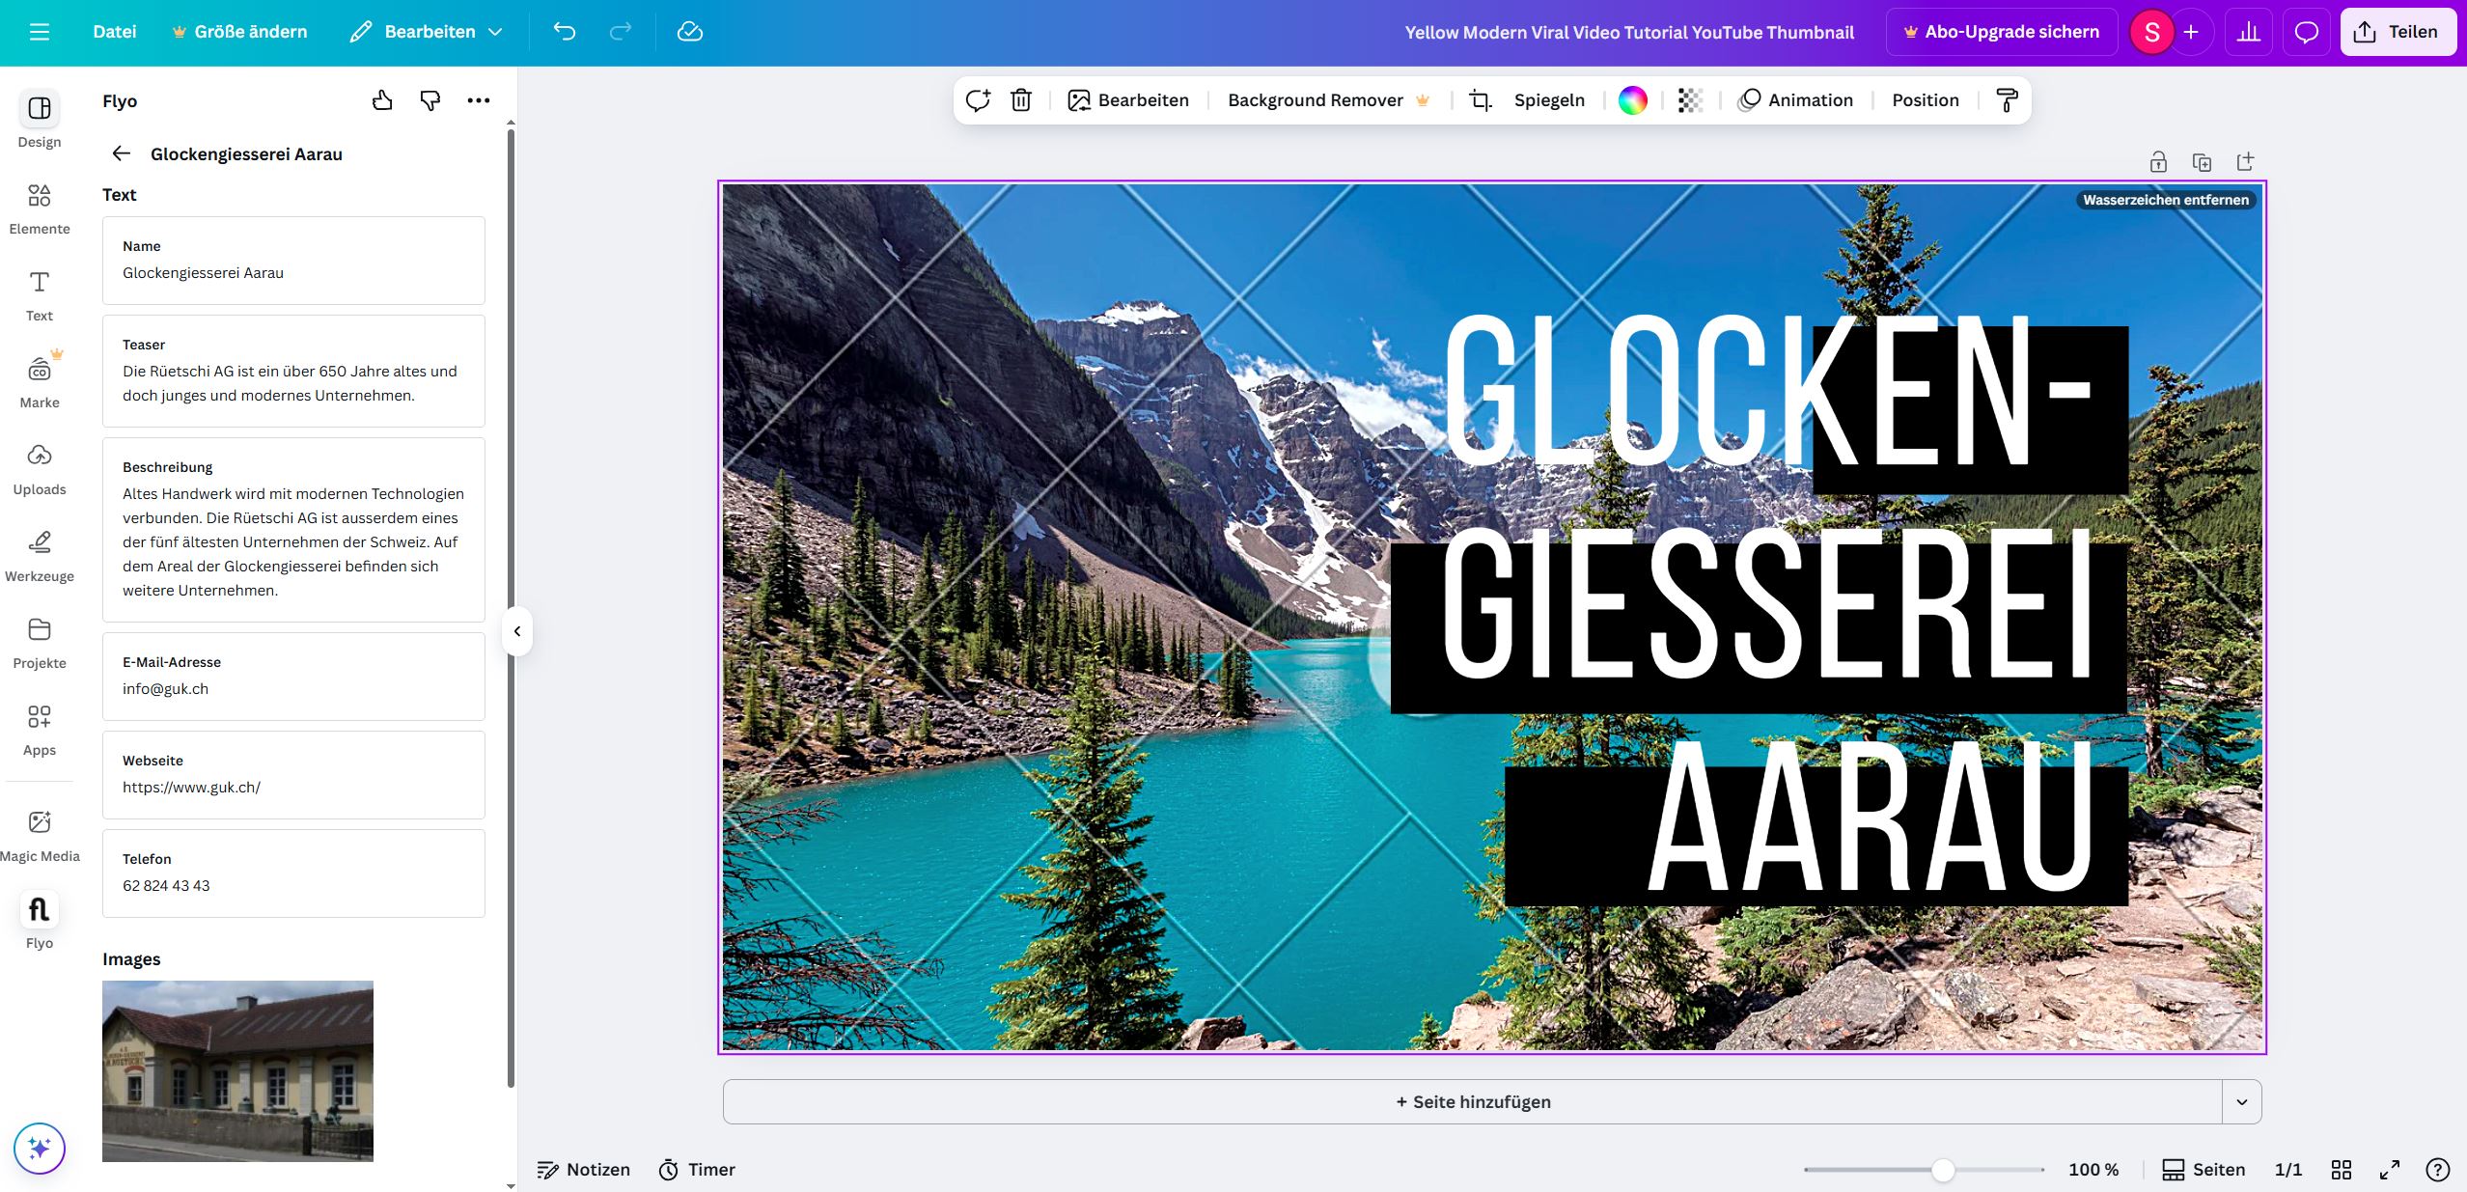This screenshot has width=2467, height=1192.
Task: Open the Bearbeiten dropdown in the top bar
Action: click(x=426, y=31)
